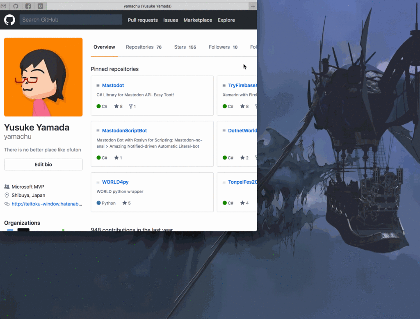Image resolution: width=420 pixels, height=319 pixels.
Task: Click the GitHub pinned tab icon
Action: point(16,6)
